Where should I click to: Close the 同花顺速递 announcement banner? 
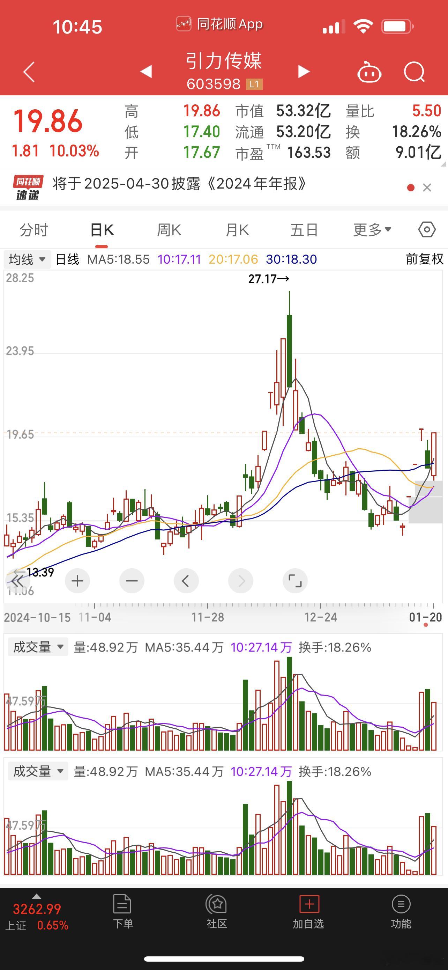tap(427, 188)
